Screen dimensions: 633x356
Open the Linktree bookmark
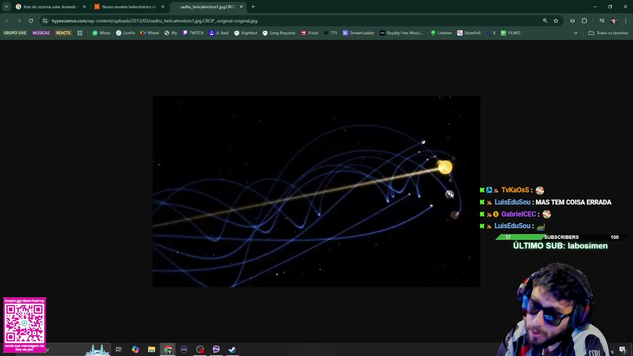coord(441,33)
